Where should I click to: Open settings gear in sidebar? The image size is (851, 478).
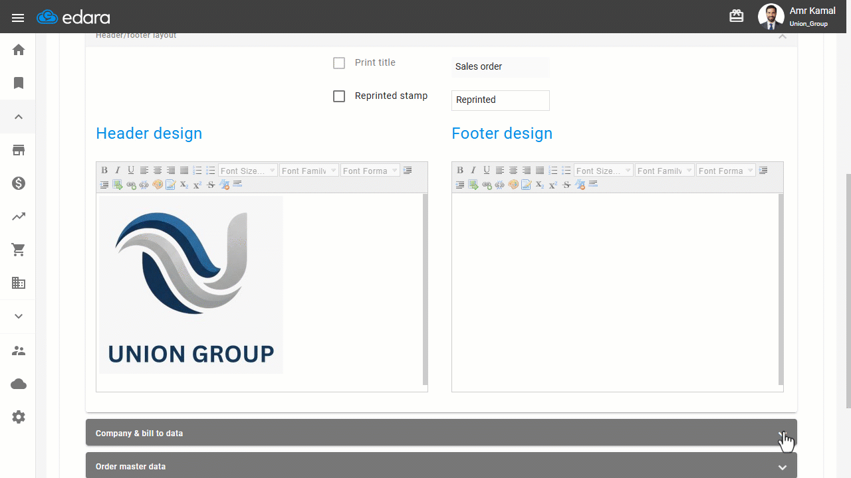pyautogui.click(x=19, y=417)
